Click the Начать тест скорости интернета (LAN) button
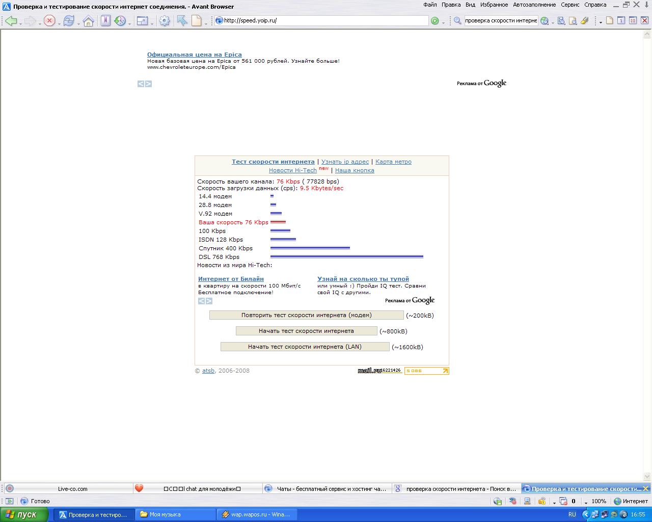The image size is (652, 522). tap(305, 347)
